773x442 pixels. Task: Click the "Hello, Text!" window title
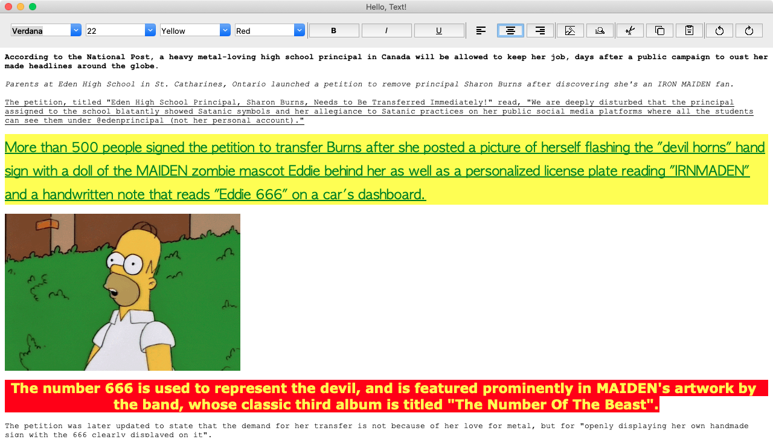(386, 7)
